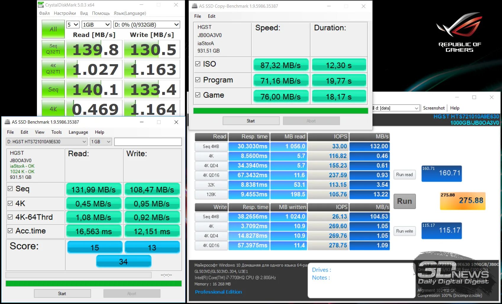Screen dimensions: 502x304
Task: Toggle the Acc.time checkbox in AS SSD Benchmark
Action: 10,231
